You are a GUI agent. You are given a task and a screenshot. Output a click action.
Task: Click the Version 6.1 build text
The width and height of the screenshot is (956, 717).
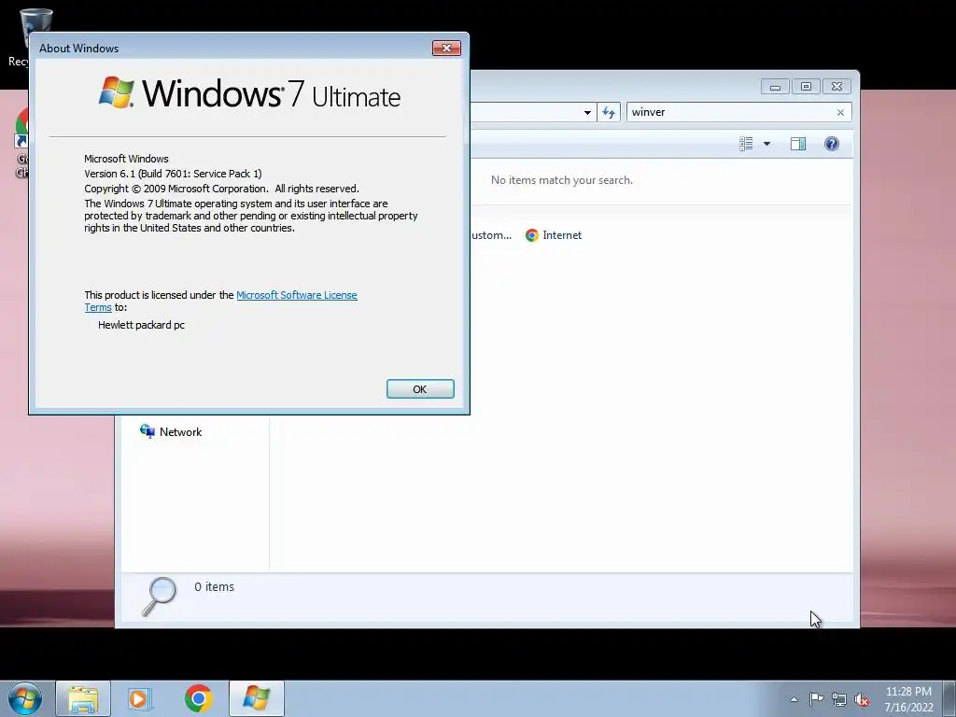[173, 174]
